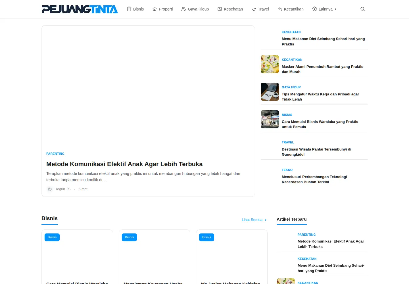409x284 pixels.
Task: Click the GAYA HIDUP category label
Action: click(x=291, y=87)
